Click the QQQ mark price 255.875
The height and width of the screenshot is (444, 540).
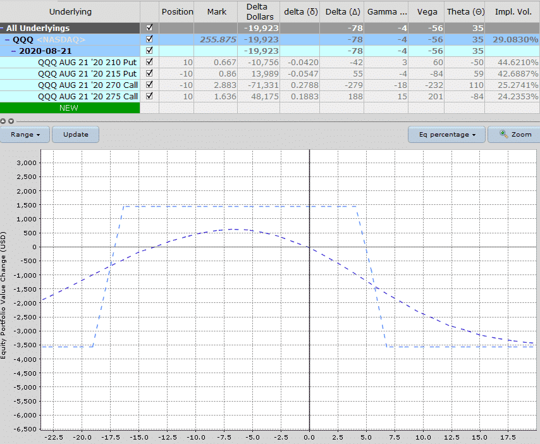(x=218, y=40)
